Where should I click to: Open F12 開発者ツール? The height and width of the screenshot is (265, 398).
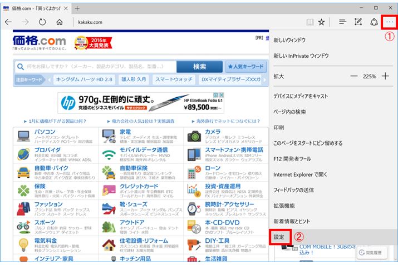[x=292, y=159]
